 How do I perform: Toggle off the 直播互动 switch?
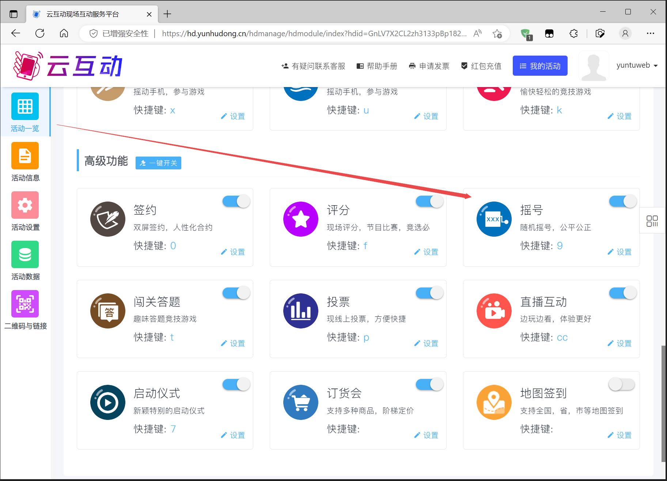point(623,293)
